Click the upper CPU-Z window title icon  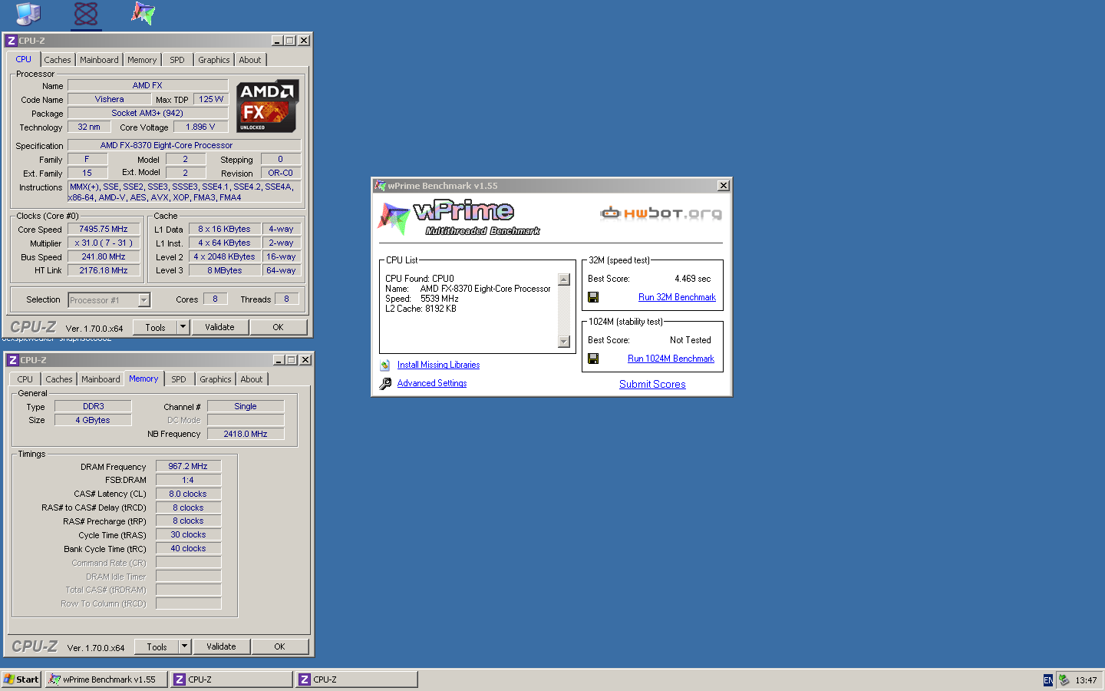pos(12,41)
